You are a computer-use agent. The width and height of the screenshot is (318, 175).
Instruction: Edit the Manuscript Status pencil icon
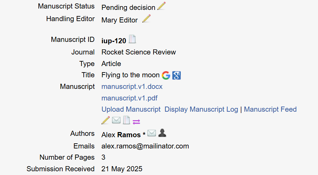(x=161, y=6)
